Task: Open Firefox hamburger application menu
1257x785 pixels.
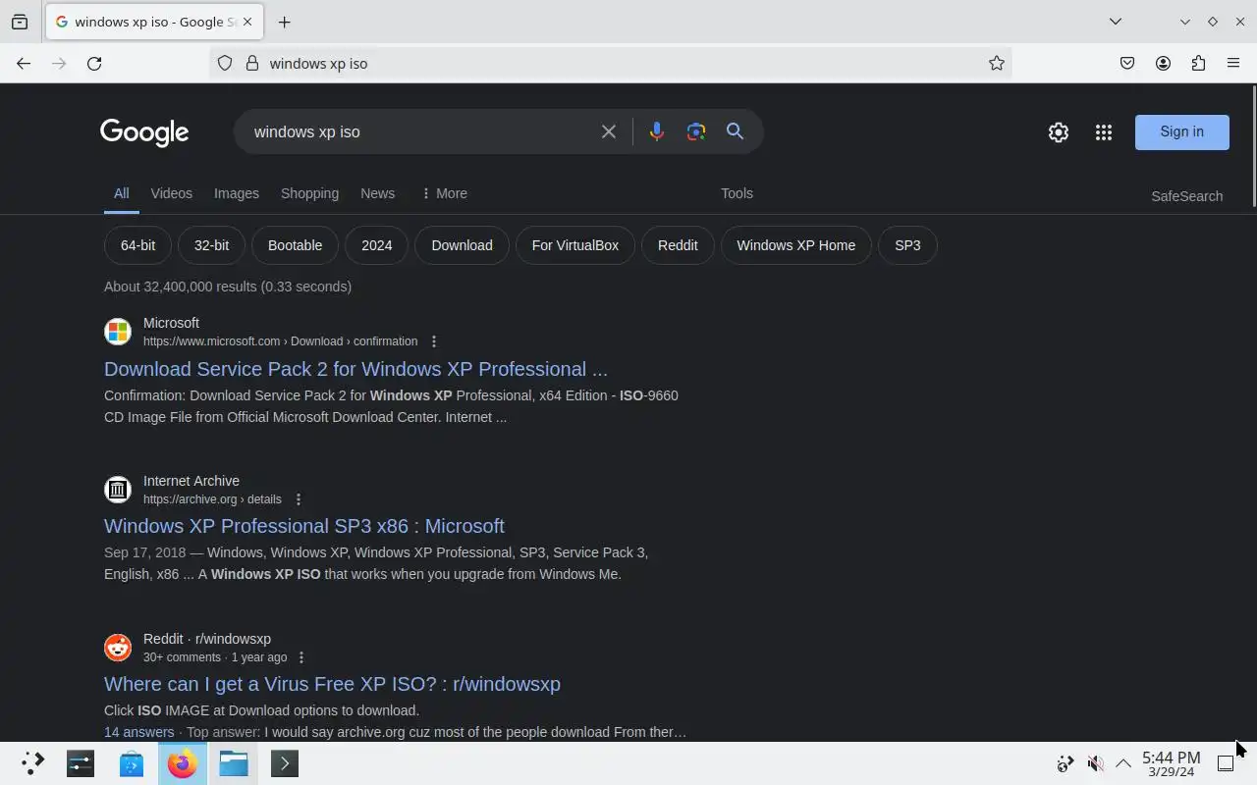Action: point(1233,63)
